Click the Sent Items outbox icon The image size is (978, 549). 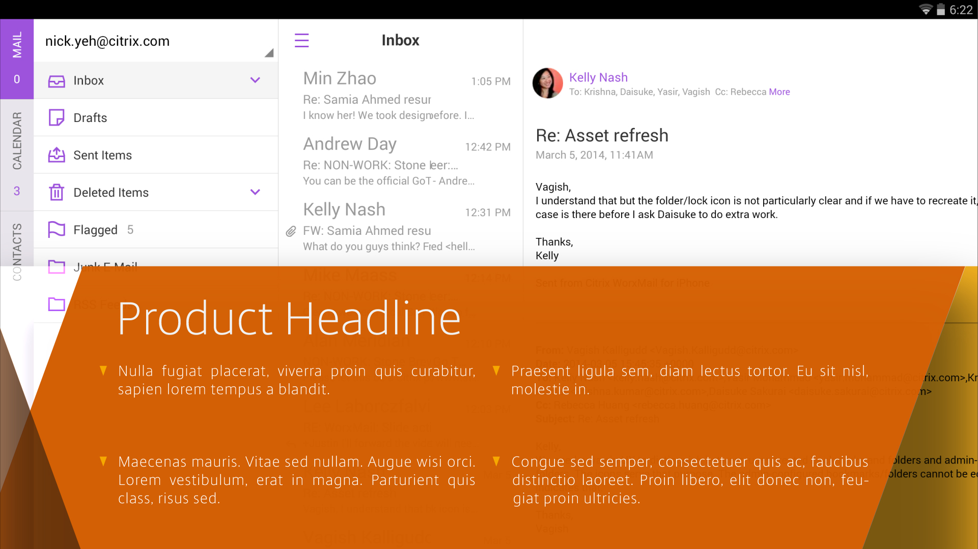pyautogui.click(x=57, y=155)
